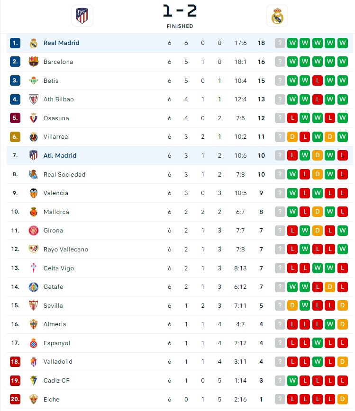The image size is (355, 411).
Task: Open the Osasuna team page
Action: tap(56, 118)
